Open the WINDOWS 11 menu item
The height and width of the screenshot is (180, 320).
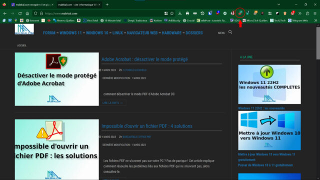[x=70, y=33]
